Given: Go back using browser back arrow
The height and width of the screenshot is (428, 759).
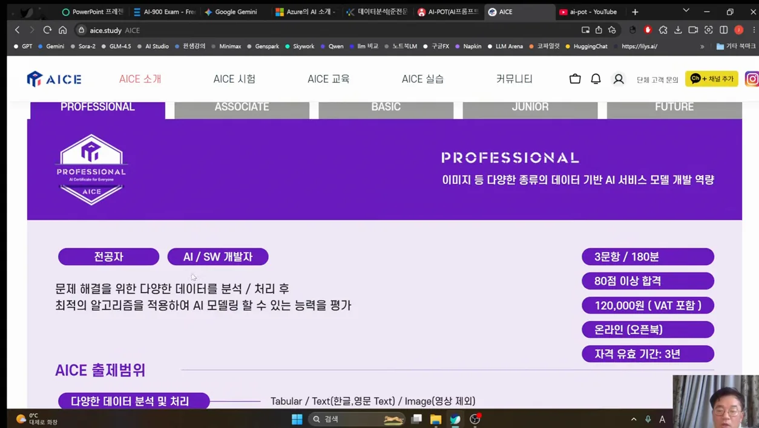Looking at the screenshot, I should click(x=17, y=30).
